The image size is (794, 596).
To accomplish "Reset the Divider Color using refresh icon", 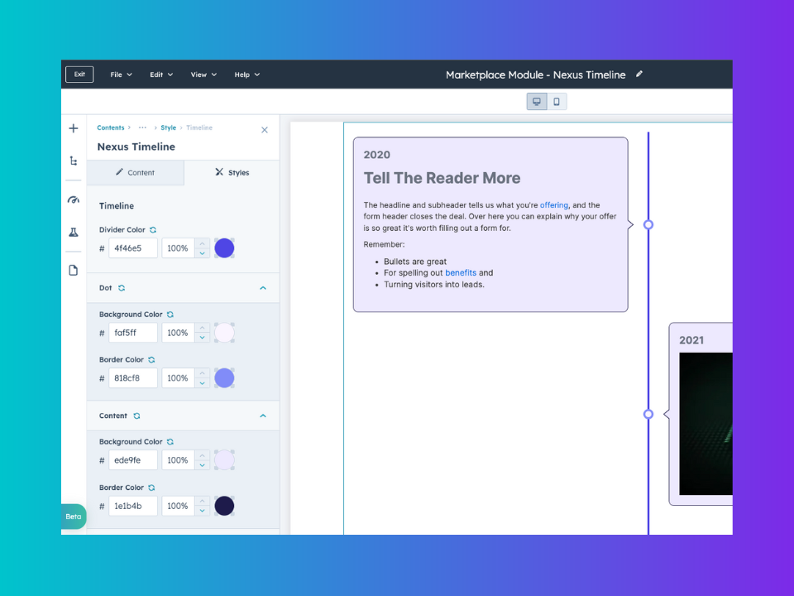I will tap(153, 230).
